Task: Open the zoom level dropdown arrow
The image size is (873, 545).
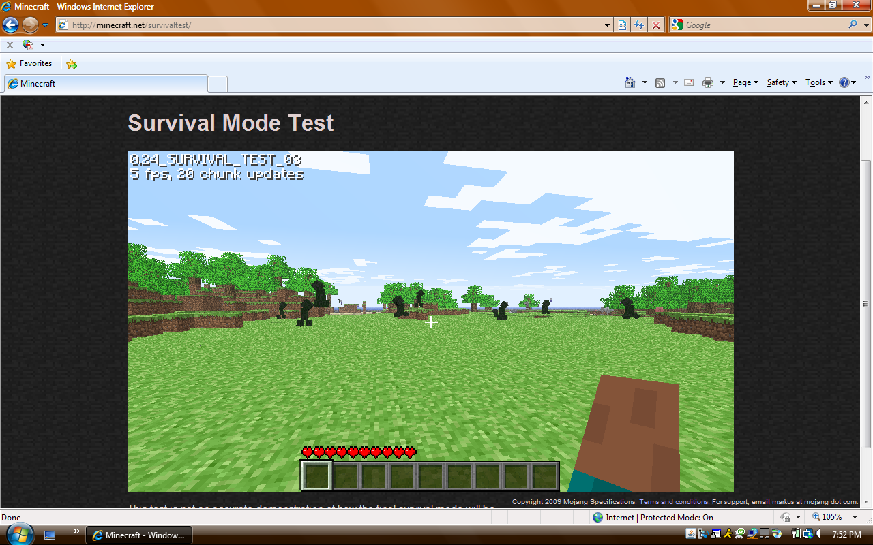Action: 855,518
